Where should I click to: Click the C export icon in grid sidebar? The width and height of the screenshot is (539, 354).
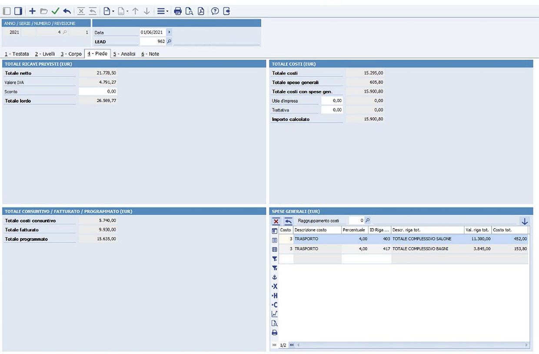pos(274,305)
